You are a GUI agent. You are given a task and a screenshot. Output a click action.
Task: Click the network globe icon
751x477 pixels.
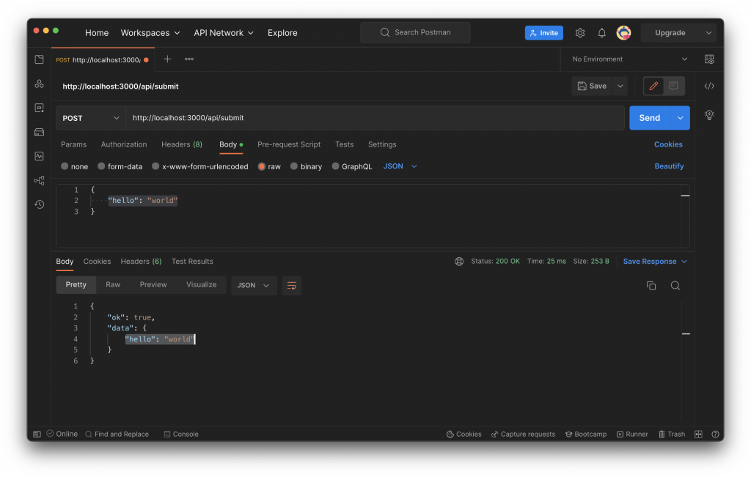(x=459, y=262)
